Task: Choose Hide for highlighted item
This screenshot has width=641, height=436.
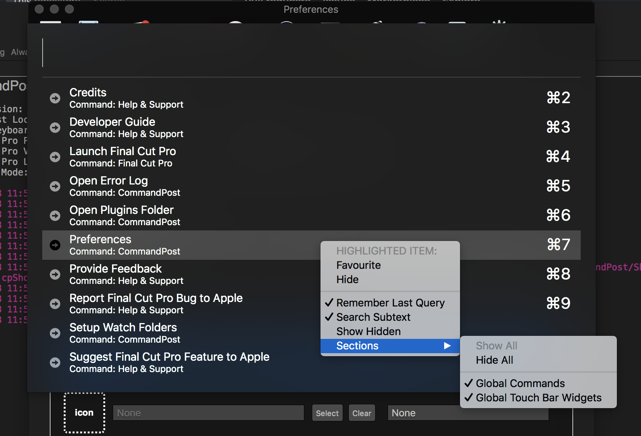Action: [x=390, y=279]
